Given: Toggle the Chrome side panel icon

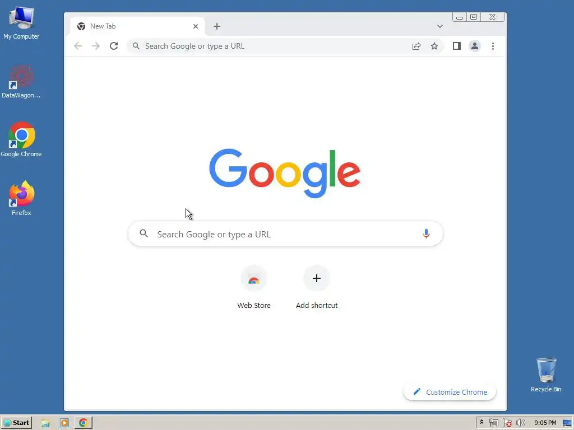Looking at the screenshot, I should [x=456, y=46].
